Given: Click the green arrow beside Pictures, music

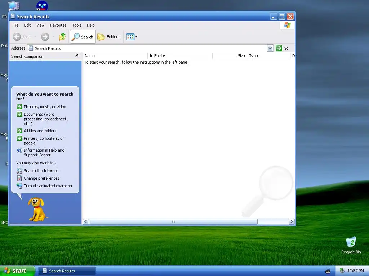Looking at the screenshot, I should pos(19,107).
